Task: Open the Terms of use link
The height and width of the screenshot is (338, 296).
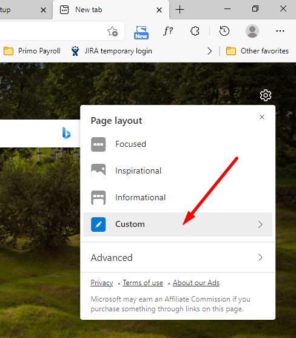Action: (143, 283)
